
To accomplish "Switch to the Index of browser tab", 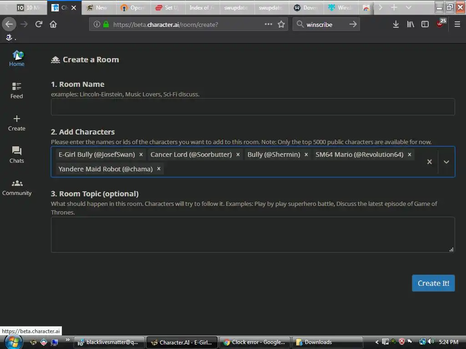I will (202, 8).
